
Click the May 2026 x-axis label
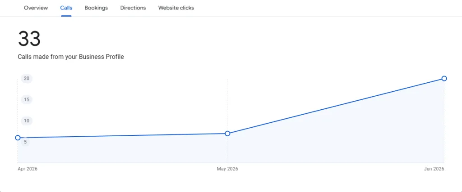tap(227, 169)
